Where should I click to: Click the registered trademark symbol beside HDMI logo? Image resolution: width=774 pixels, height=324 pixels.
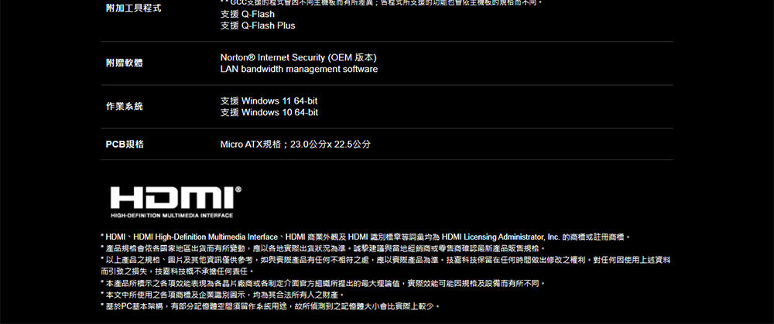(238, 189)
